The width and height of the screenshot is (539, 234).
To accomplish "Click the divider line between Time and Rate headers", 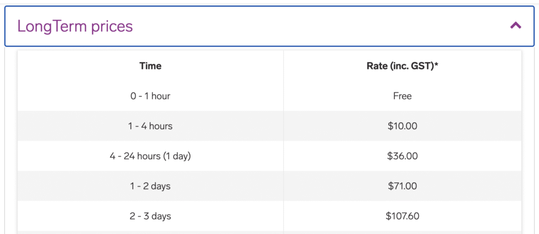I will click(x=283, y=66).
